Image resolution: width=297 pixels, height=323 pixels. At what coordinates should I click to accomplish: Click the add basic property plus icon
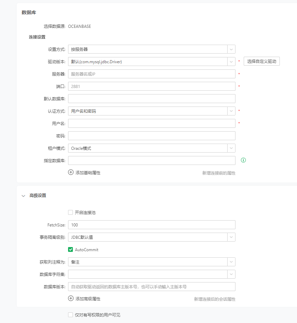[70, 172]
